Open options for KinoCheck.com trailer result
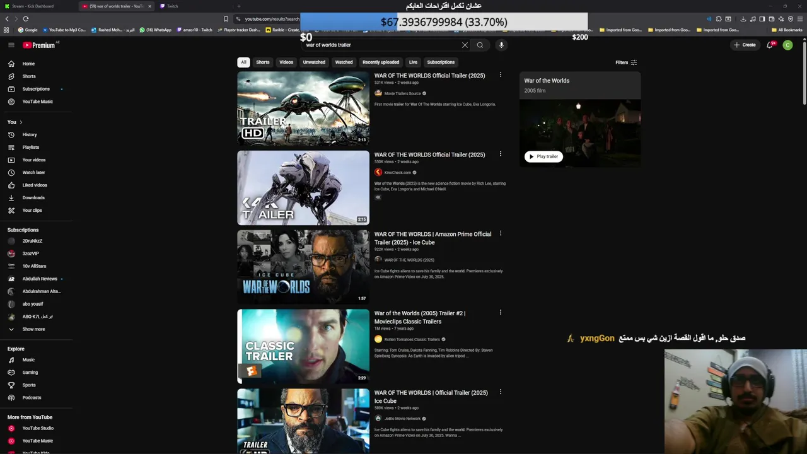807x454 pixels. 501,154
